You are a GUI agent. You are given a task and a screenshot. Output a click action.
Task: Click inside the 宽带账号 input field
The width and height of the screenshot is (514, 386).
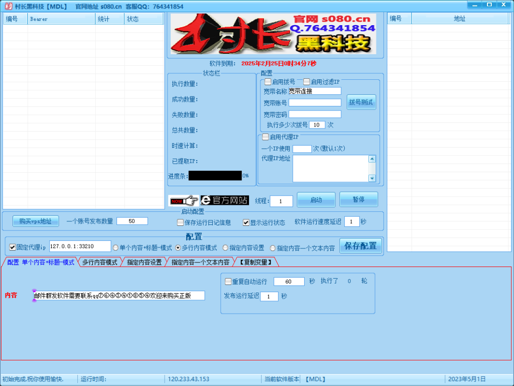point(315,102)
